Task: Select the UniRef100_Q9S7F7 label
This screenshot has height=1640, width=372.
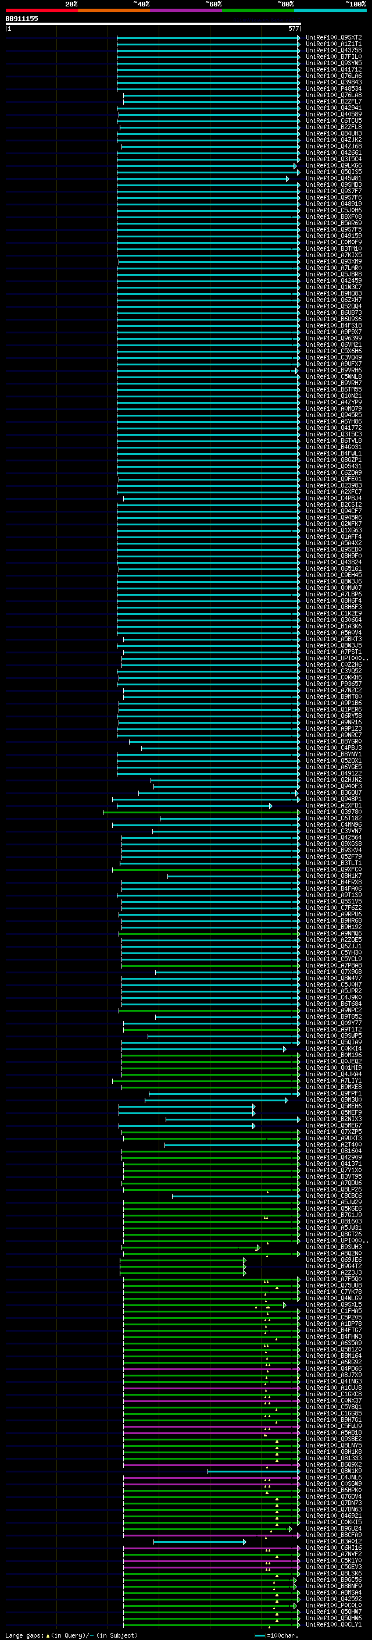Action: [x=334, y=191]
